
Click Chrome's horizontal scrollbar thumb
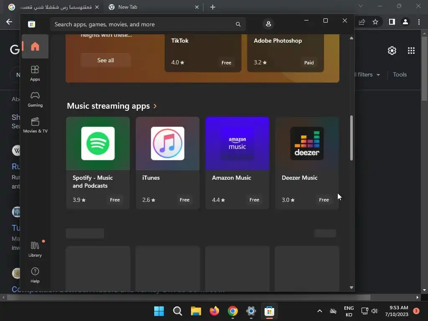(x=189, y=297)
